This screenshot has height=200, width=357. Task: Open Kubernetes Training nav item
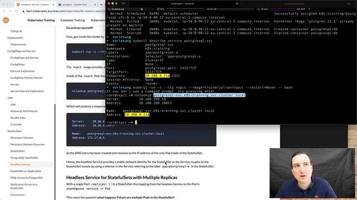[x=41, y=20]
